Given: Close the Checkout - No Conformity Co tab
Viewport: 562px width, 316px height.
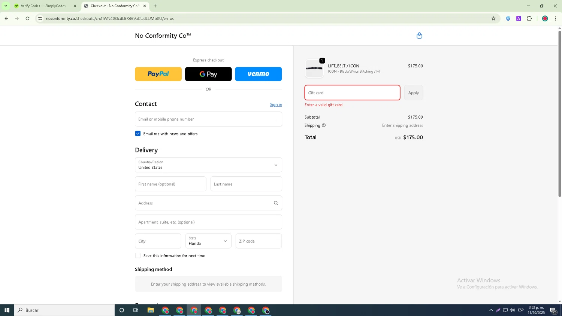Looking at the screenshot, I should click(x=145, y=6).
